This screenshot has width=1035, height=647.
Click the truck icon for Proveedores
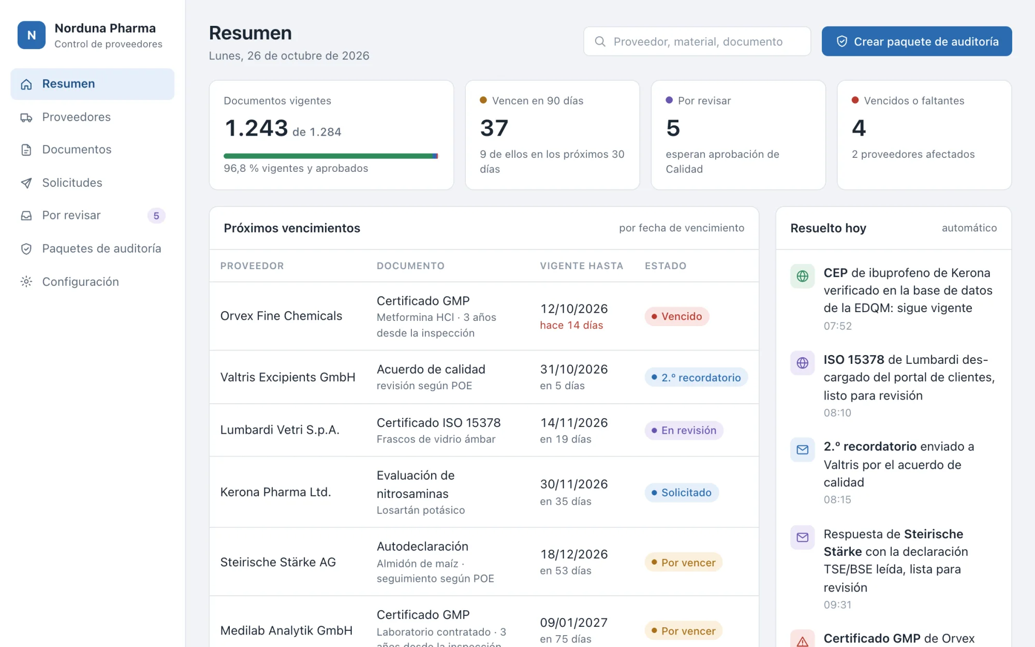coord(26,117)
